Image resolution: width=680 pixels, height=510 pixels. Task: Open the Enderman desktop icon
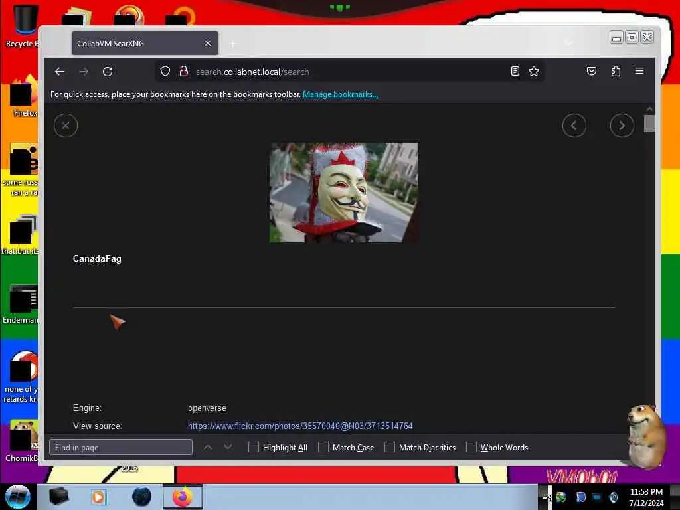click(x=21, y=304)
